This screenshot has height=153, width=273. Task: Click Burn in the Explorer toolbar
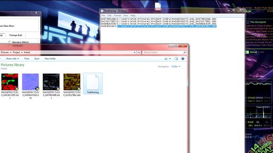pyautogui.click(x=37, y=59)
